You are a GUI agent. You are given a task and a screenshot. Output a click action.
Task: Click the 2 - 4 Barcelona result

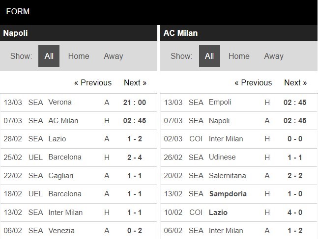(134, 157)
